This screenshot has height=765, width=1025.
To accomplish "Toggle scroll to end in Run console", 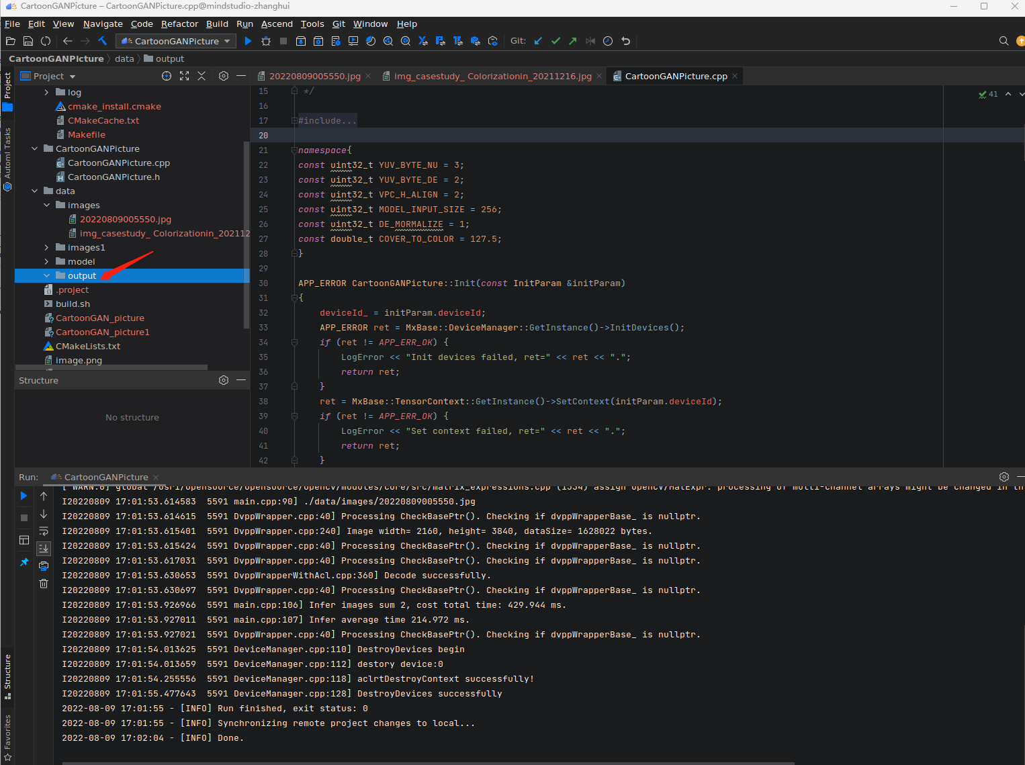I will coord(44,548).
